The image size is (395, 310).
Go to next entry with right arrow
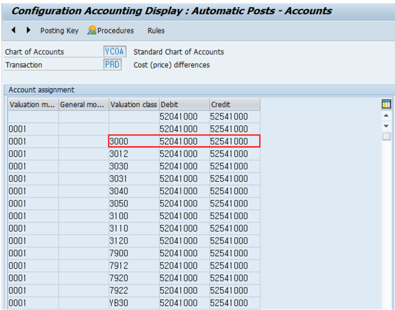(28, 30)
